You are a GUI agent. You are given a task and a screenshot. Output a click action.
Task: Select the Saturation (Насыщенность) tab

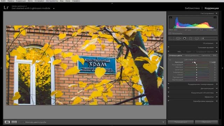(x=191, y=55)
